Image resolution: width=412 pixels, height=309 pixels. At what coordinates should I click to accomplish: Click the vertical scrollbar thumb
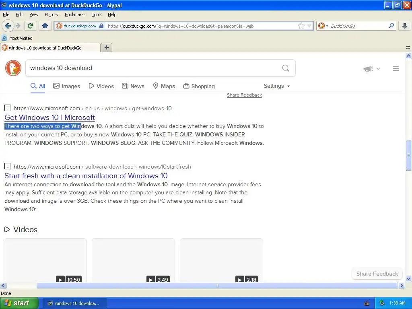click(408, 155)
